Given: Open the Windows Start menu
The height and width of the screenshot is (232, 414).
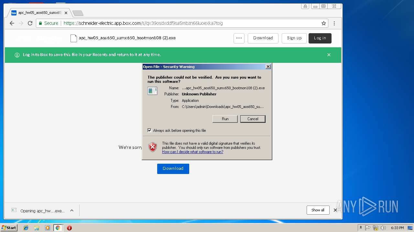Looking at the screenshot, I should [9, 228].
